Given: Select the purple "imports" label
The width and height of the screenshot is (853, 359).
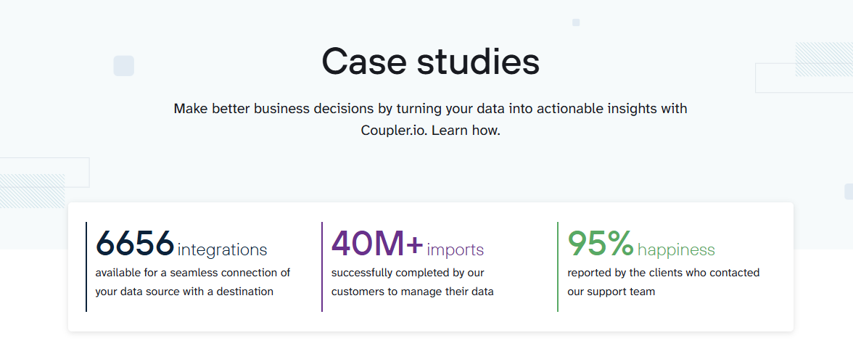Looking at the screenshot, I should coord(455,250).
